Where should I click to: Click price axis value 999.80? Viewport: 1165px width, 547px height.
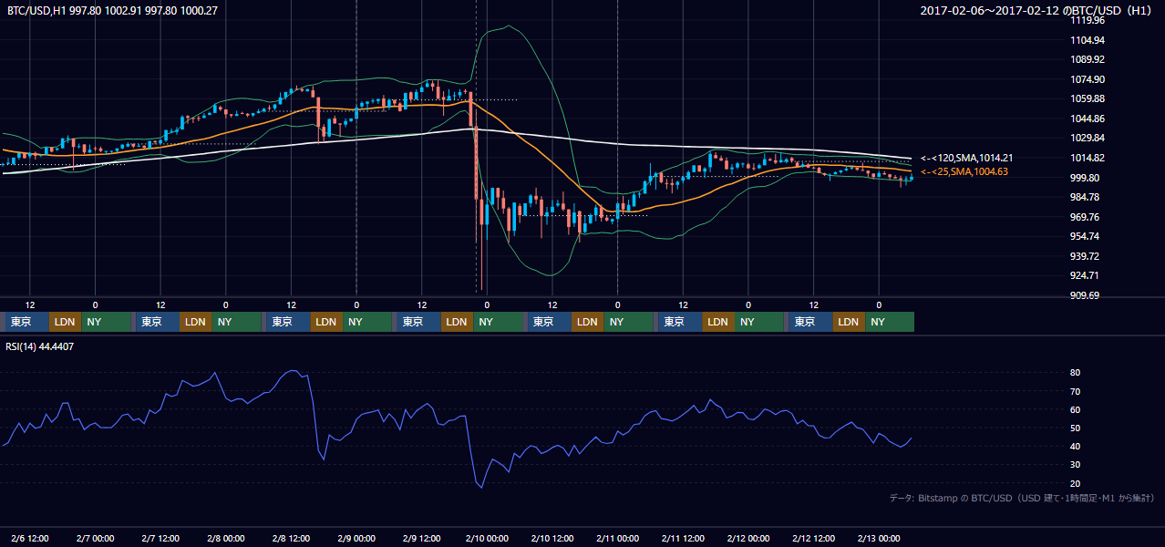[x=1086, y=178]
